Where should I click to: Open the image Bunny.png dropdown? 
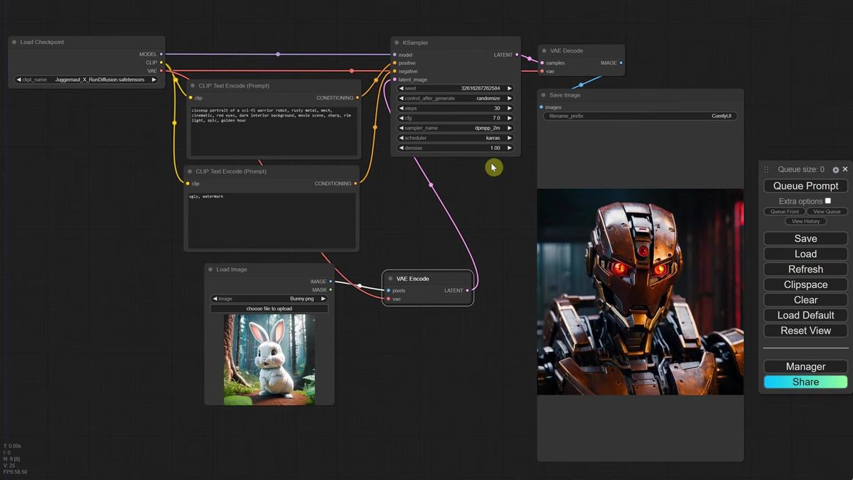pos(269,299)
